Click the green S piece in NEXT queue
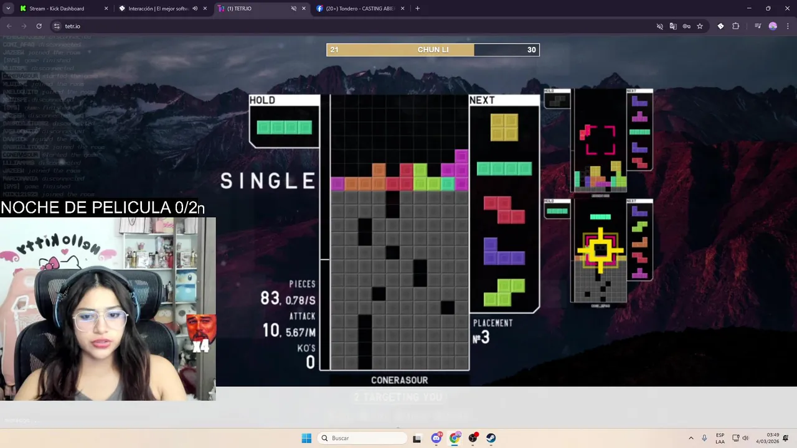 [504, 293]
